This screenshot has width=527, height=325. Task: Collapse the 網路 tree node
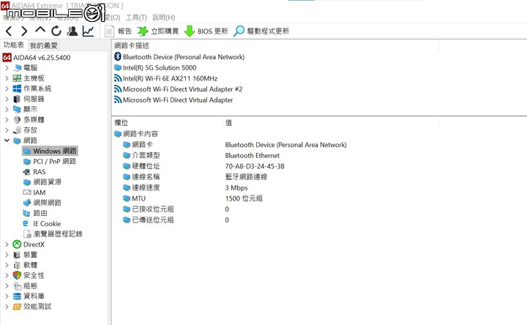[x=7, y=141]
